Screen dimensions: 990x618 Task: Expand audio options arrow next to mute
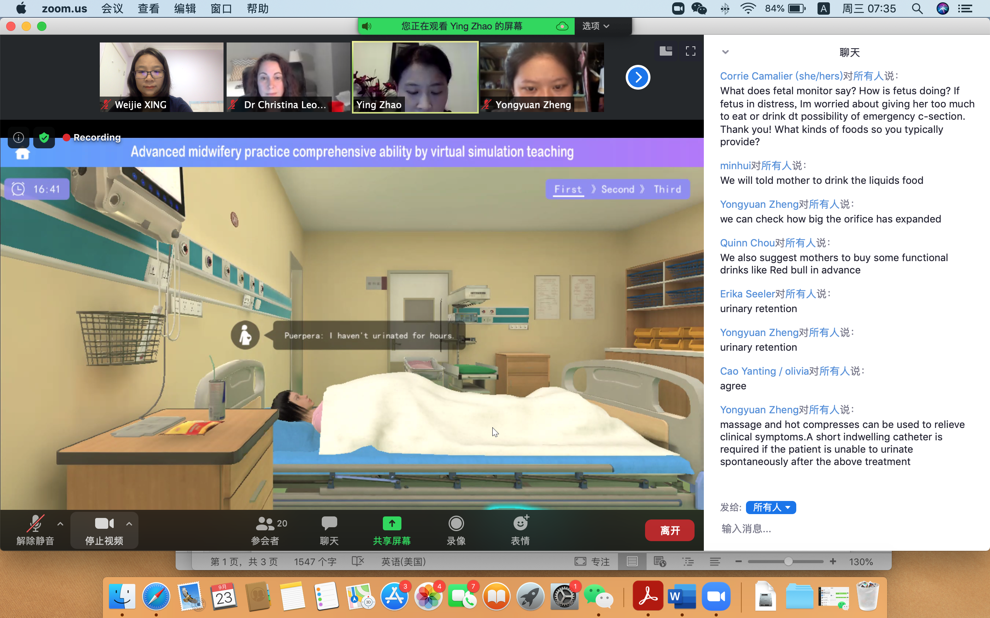[60, 524]
